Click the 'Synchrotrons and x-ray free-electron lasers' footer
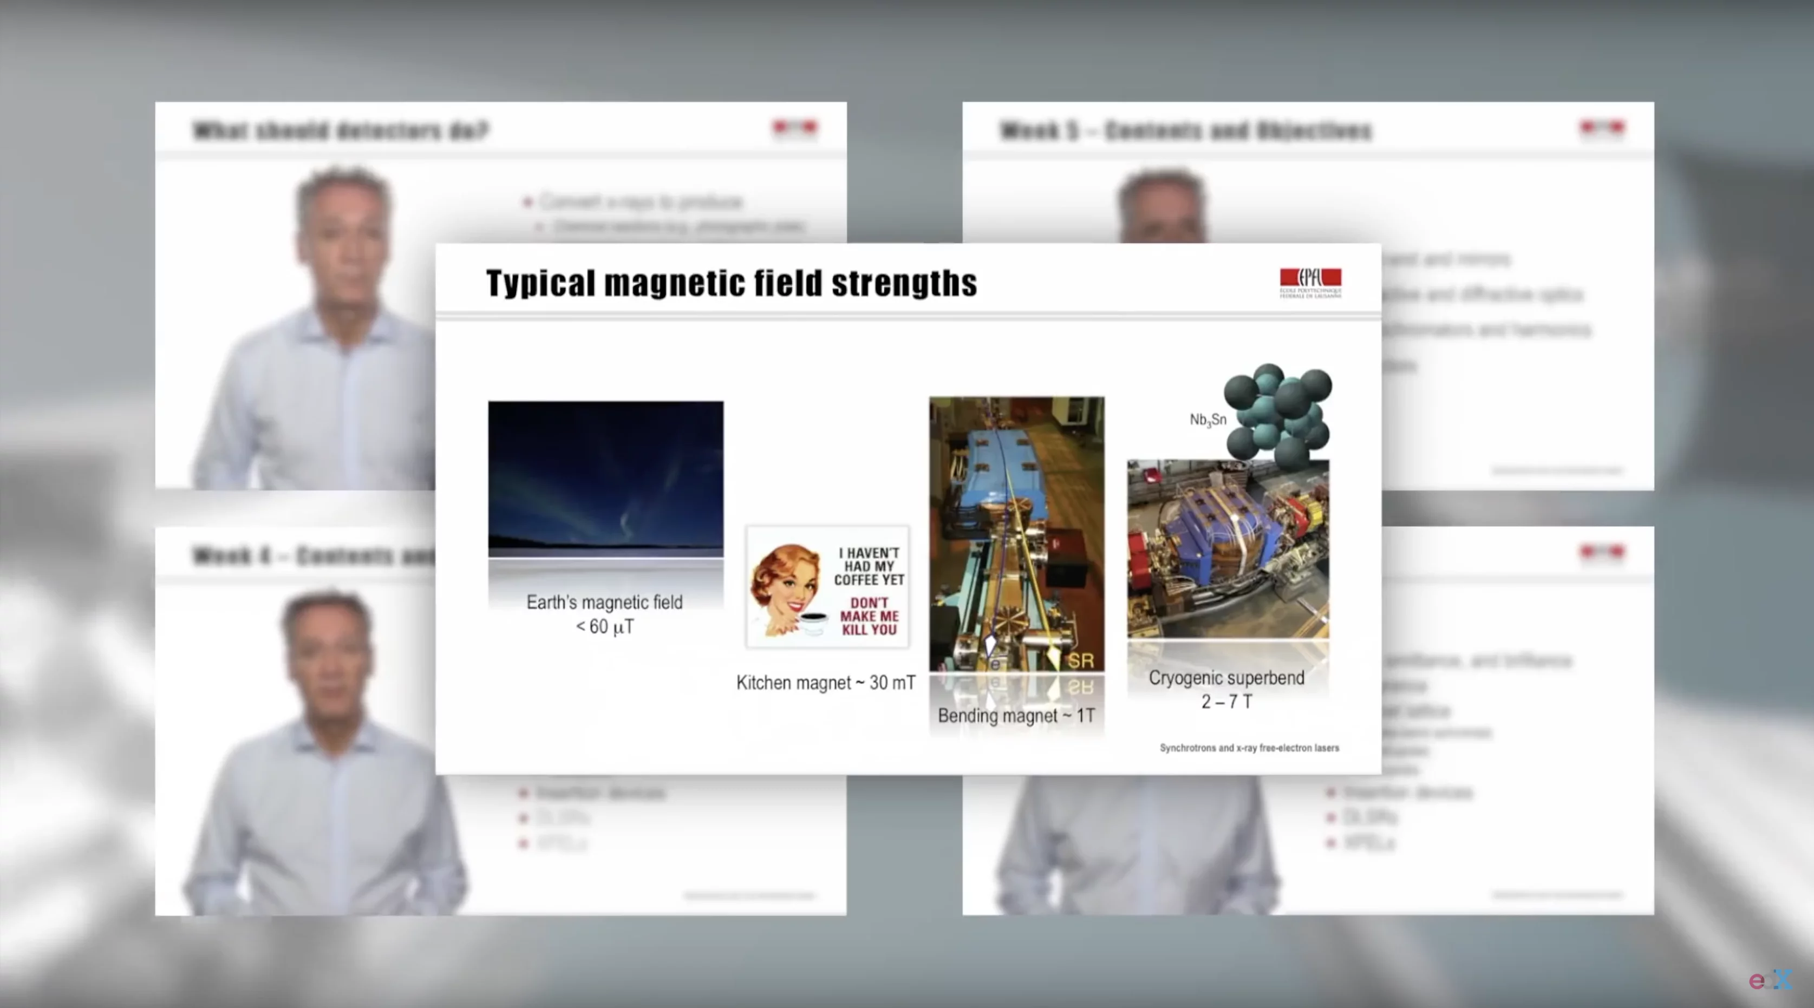The image size is (1814, 1008). 1249,748
